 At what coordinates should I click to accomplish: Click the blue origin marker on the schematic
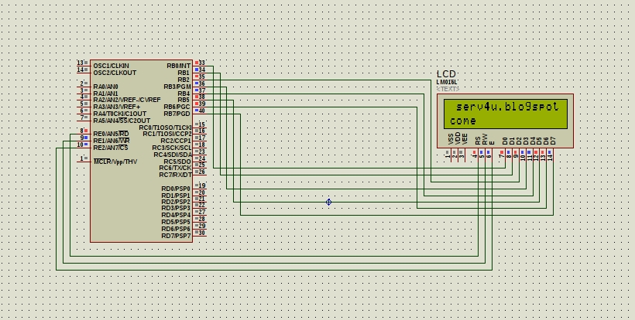click(x=328, y=202)
